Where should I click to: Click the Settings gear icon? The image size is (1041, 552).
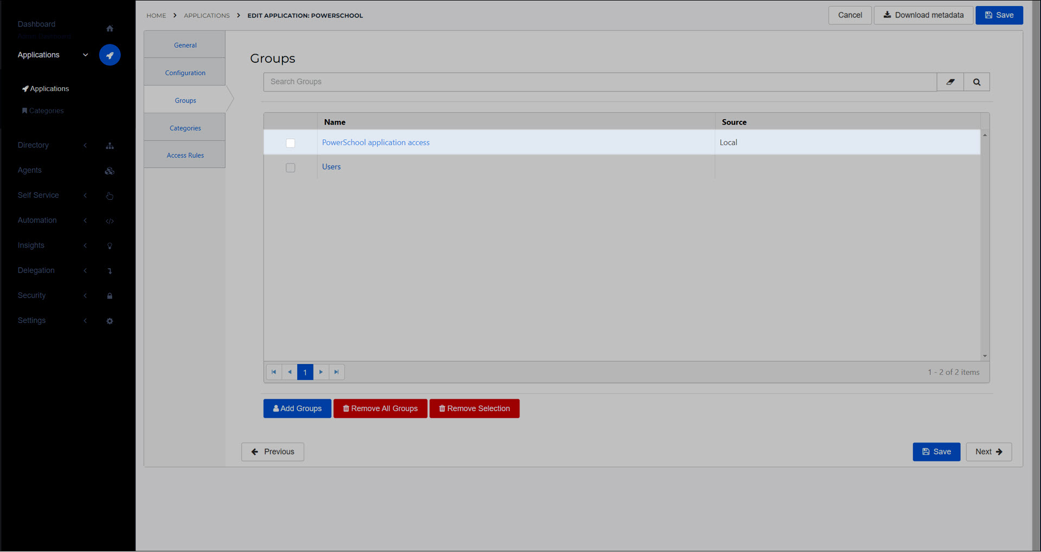pos(110,321)
